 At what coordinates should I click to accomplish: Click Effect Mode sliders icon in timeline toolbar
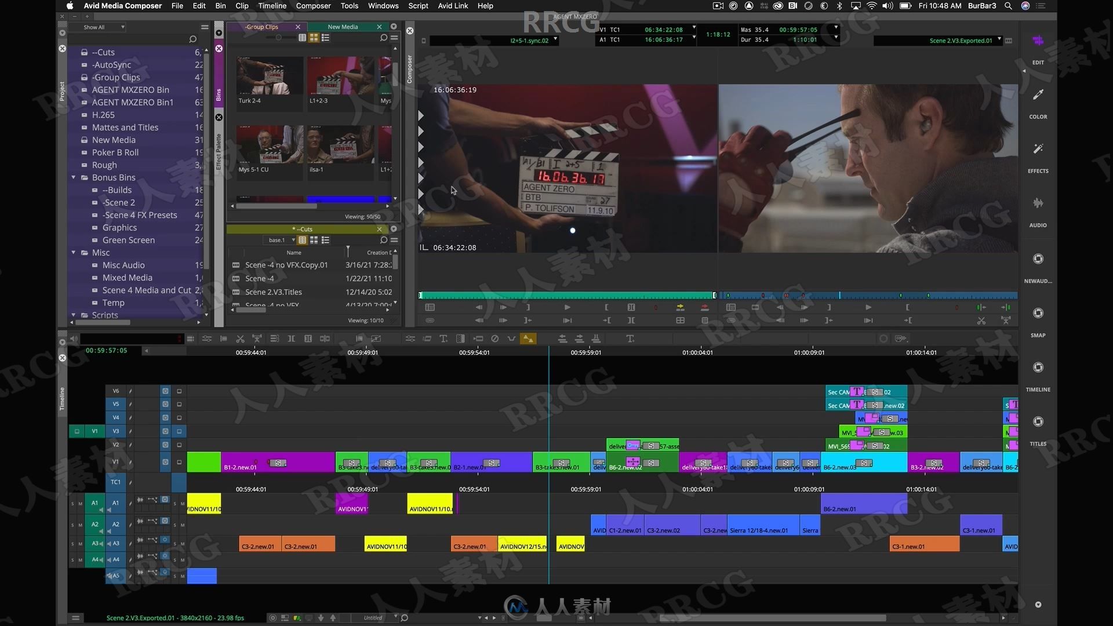tap(410, 339)
